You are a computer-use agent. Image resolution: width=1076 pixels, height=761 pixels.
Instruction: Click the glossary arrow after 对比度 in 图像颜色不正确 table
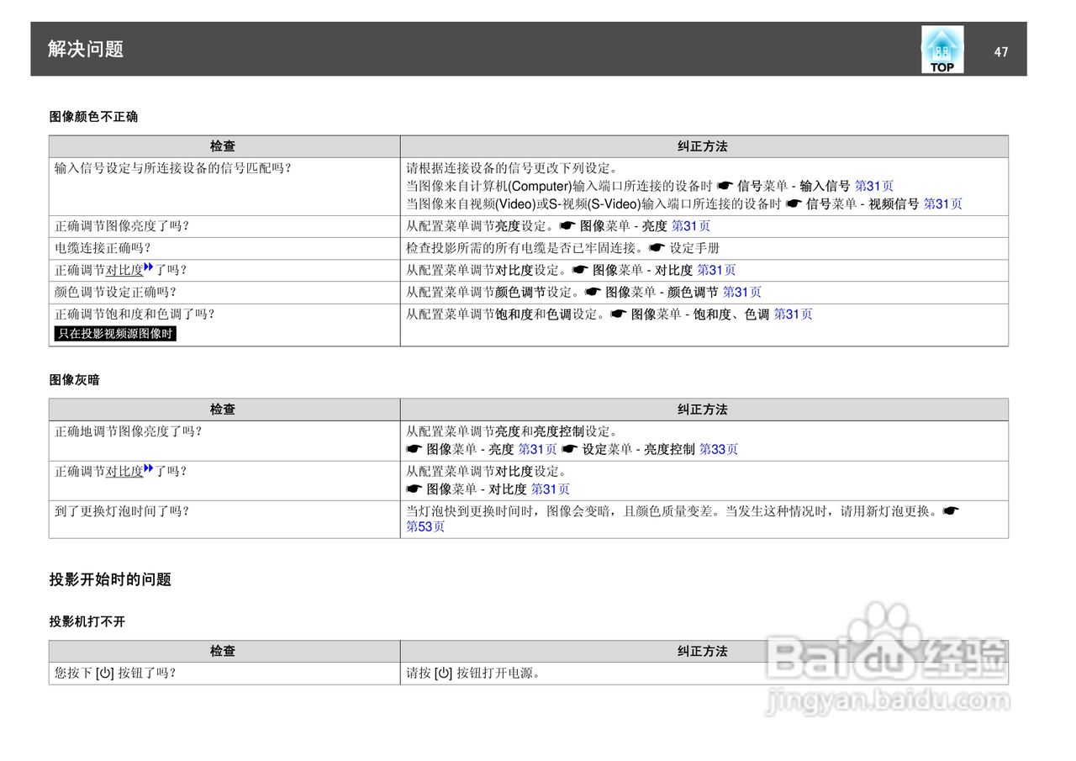pos(149,267)
